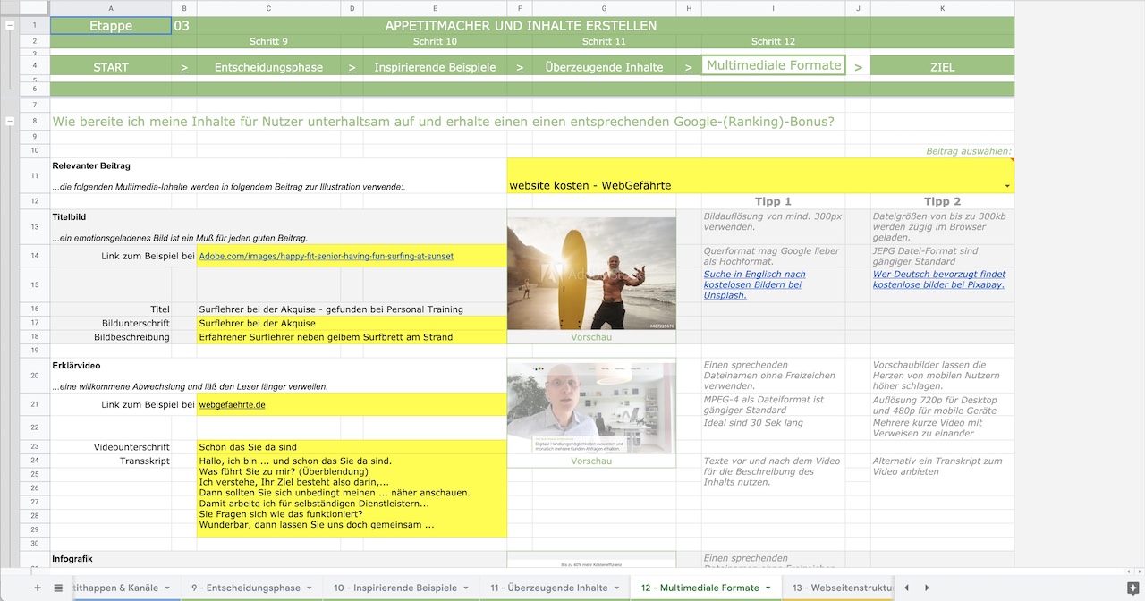Click 'Vorschau' label under the video thumbnail
The height and width of the screenshot is (601, 1145).
click(x=591, y=461)
